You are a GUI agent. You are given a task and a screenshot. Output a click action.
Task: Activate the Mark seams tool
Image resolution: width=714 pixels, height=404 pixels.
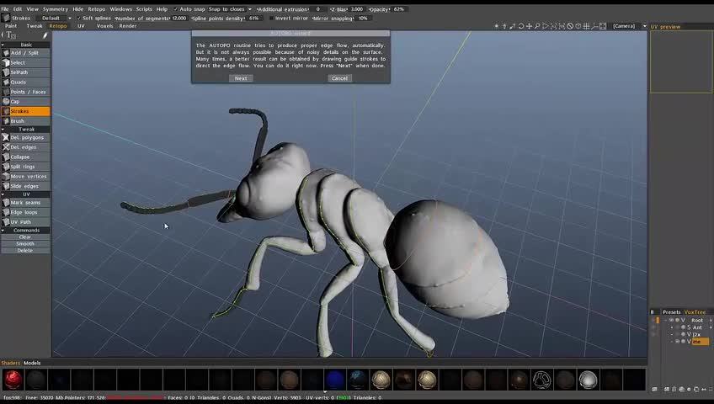pos(25,203)
